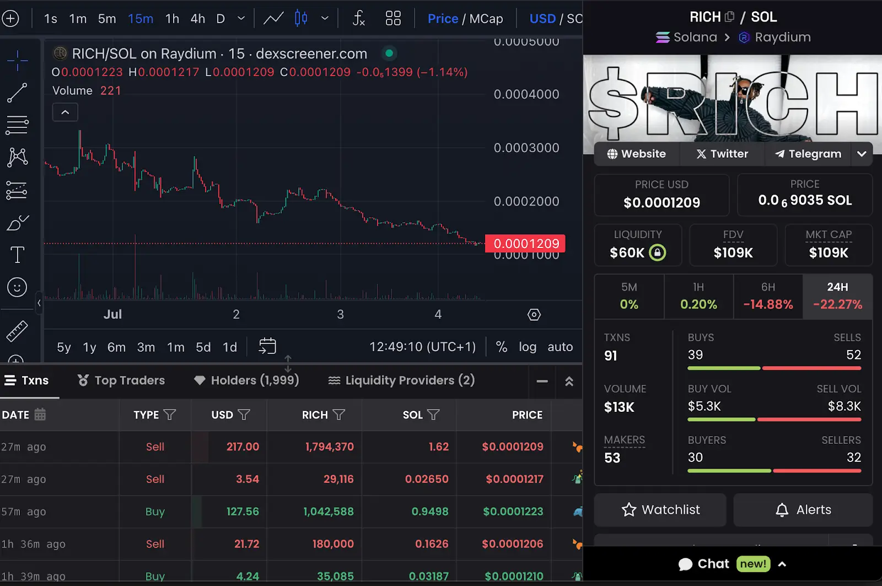Choose the candlestick chart type icon
Image resolution: width=882 pixels, height=586 pixels.
click(301, 18)
